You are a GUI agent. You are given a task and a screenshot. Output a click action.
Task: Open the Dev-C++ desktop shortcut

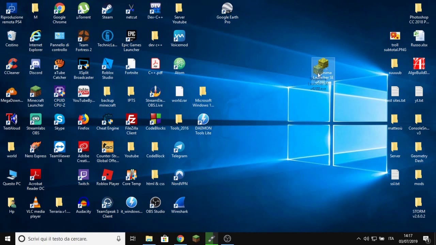155,11
